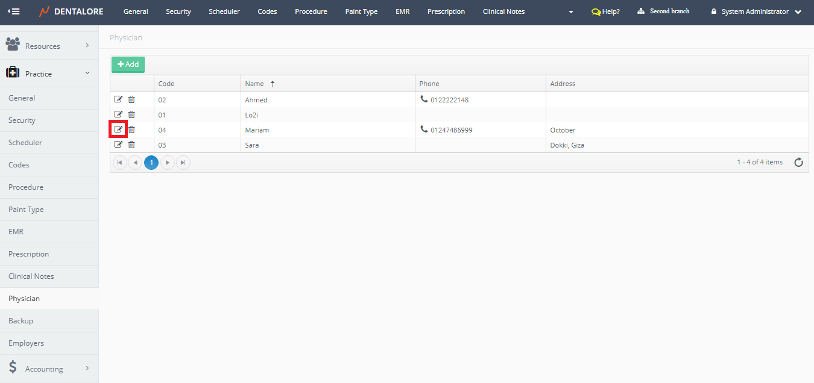Viewport: 814px width, 383px height.
Task: Go to the next page arrow
Action: 168,163
